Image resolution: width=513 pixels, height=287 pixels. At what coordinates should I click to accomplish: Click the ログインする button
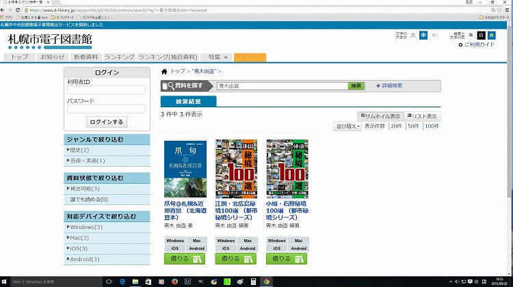pos(107,122)
